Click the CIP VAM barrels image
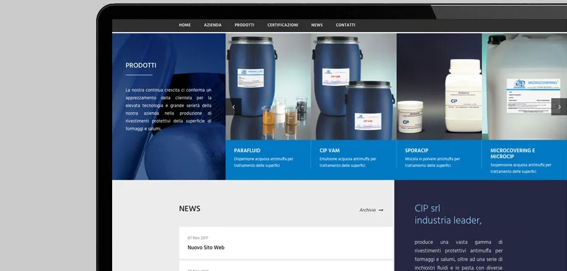The image size is (567, 271). pos(345,80)
